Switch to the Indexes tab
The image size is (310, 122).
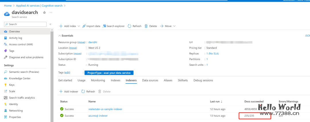(x=115, y=80)
